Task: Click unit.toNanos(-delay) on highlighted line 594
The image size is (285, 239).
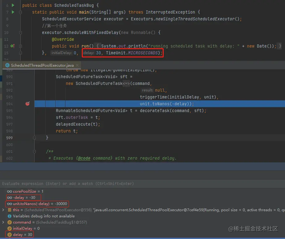Action: (x=164, y=104)
